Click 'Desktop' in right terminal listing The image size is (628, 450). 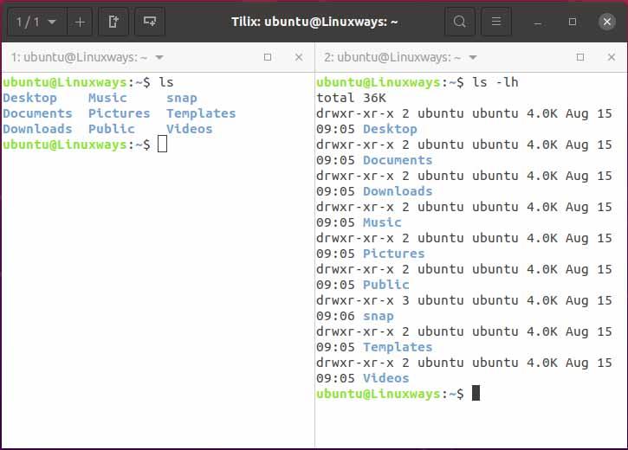click(x=390, y=129)
